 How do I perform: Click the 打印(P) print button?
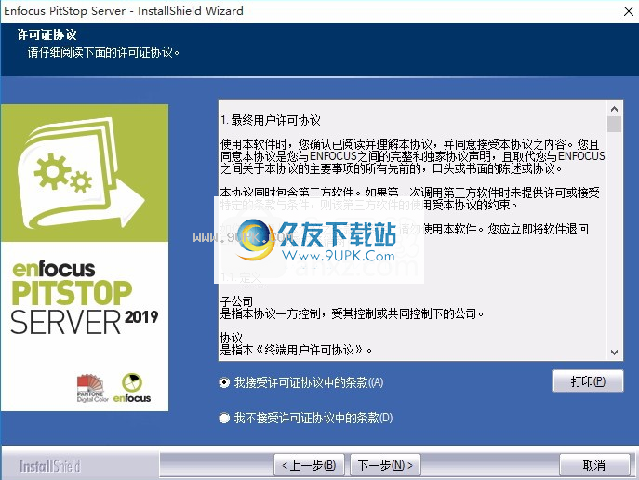(588, 381)
